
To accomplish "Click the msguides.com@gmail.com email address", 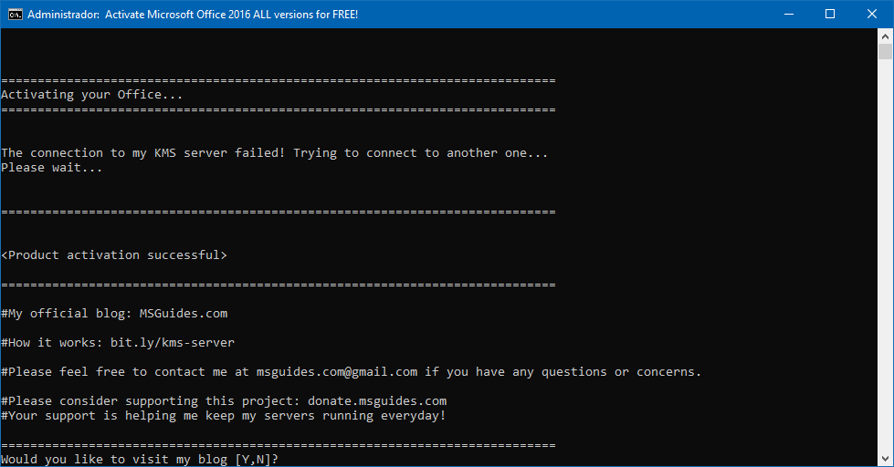I will pyautogui.click(x=337, y=372).
